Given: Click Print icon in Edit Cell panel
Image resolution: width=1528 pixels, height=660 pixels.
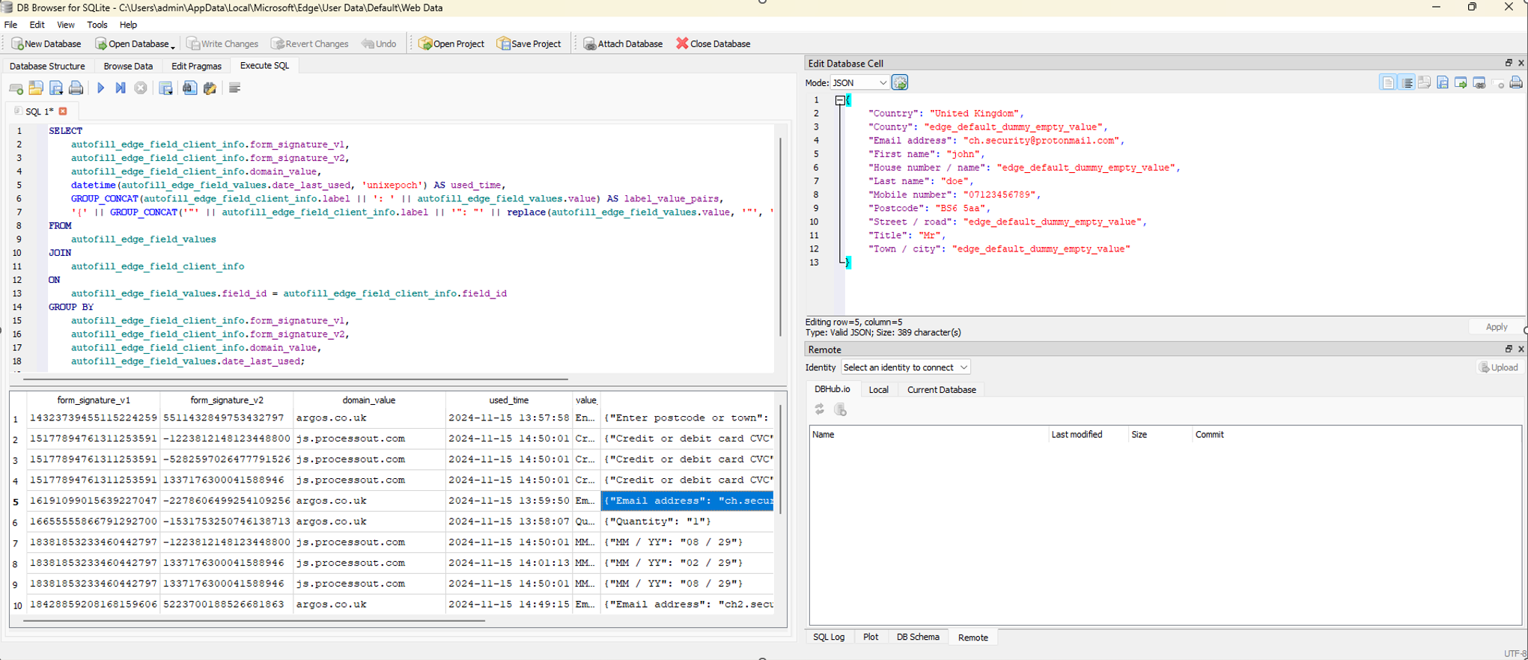Looking at the screenshot, I should [x=1516, y=83].
